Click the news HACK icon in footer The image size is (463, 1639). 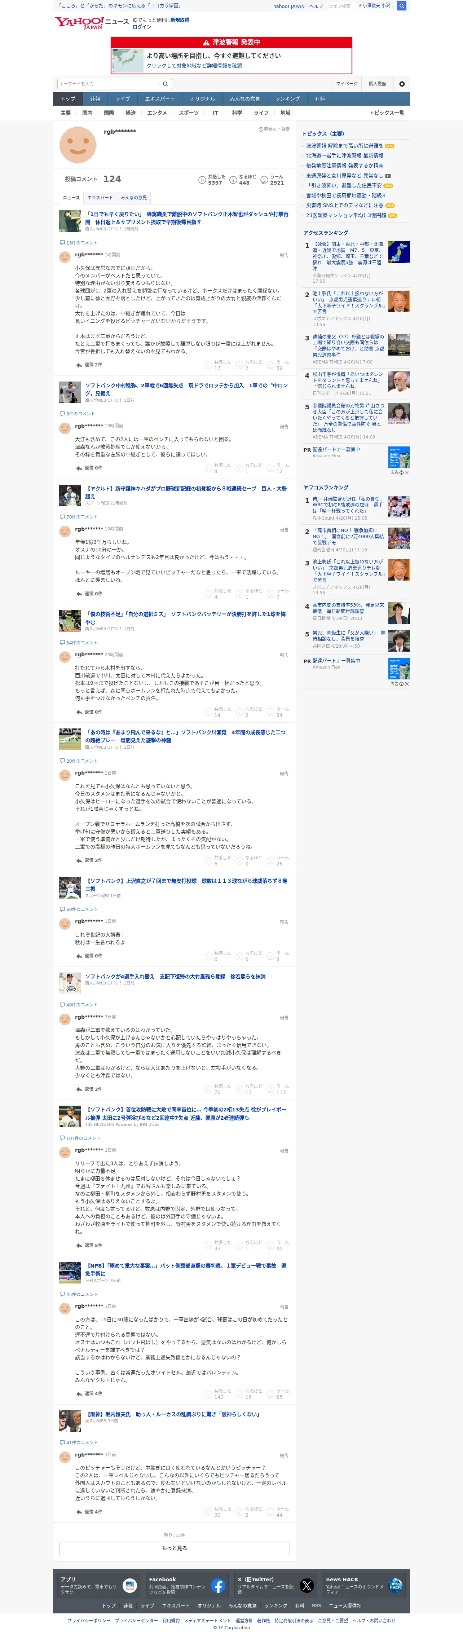click(x=395, y=1586)
